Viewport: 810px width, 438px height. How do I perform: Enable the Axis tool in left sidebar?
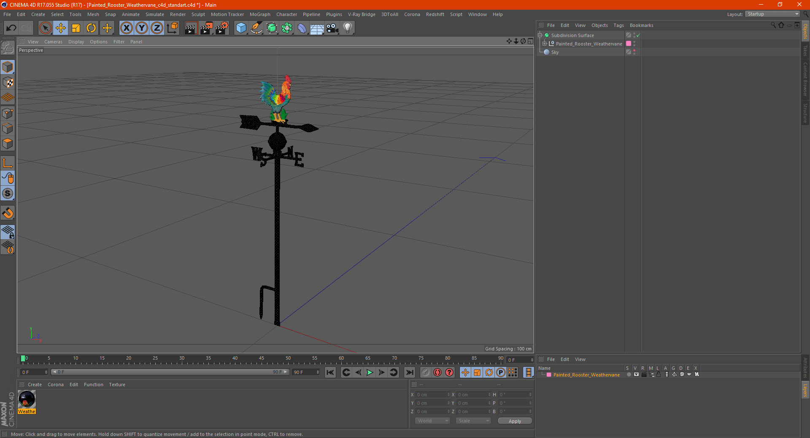(x=8, y=163)
